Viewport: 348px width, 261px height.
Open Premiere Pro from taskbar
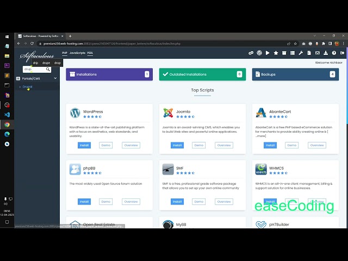pyautogui.click(x=7, y=66)
